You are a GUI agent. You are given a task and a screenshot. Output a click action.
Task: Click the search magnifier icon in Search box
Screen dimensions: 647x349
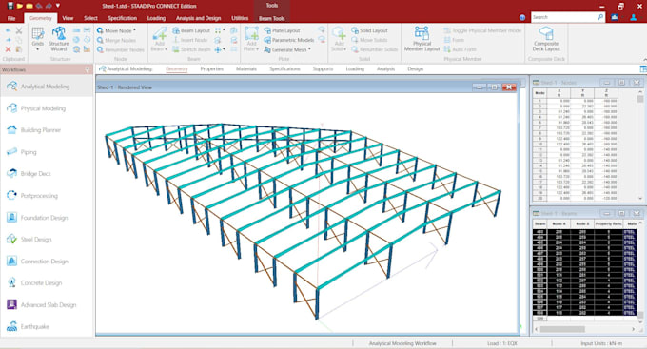coord(600,17)
